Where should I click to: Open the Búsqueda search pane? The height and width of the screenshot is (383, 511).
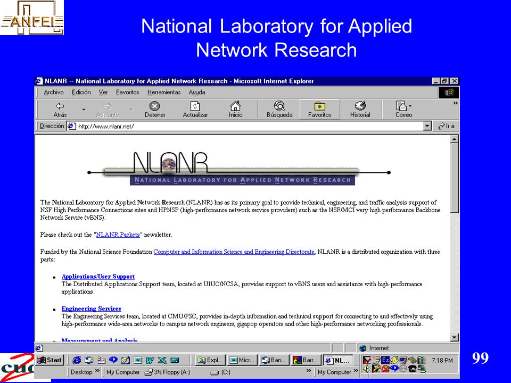point(279,110)
